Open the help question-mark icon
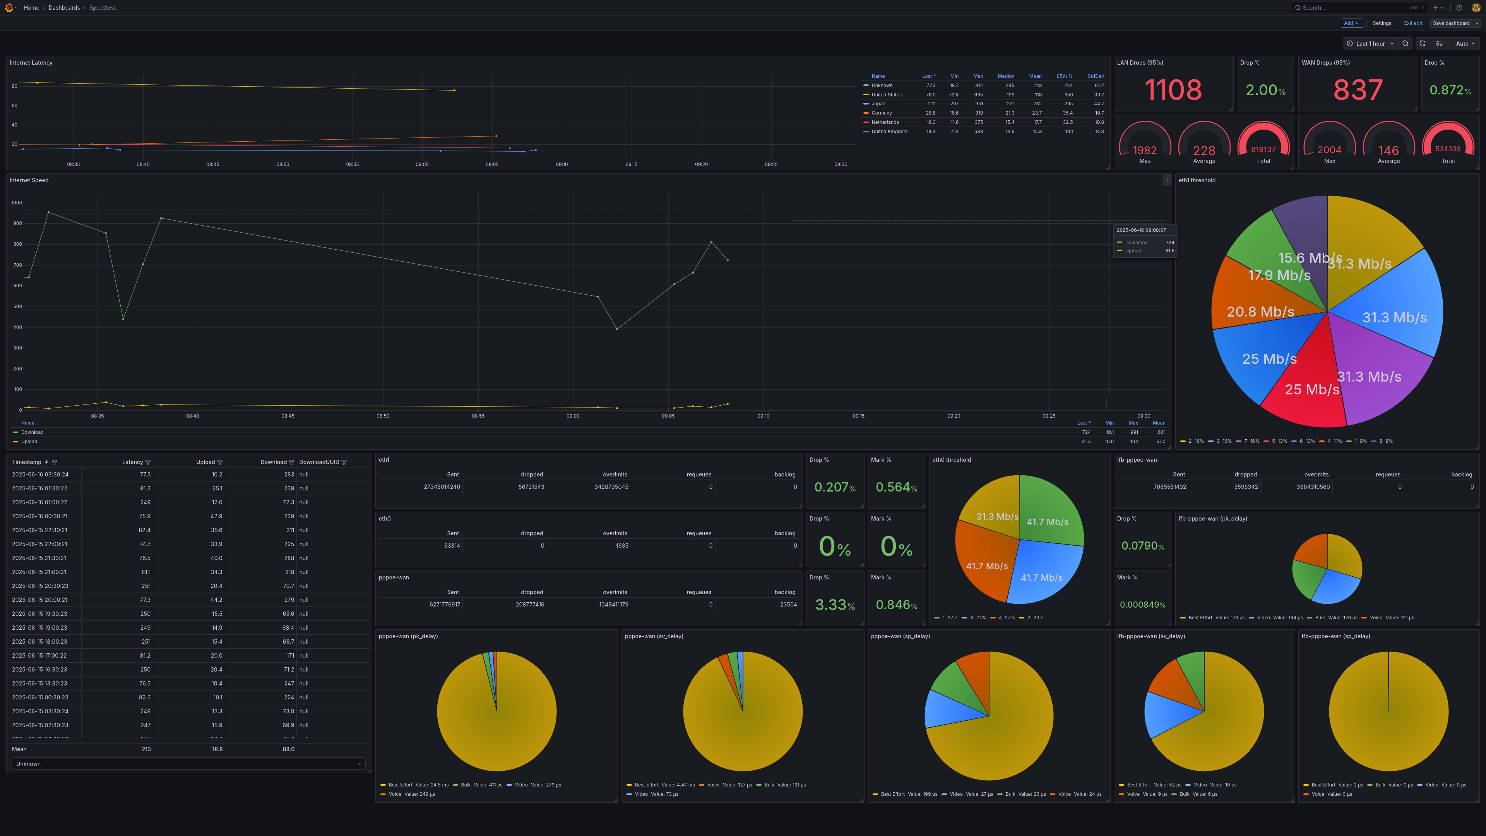1486x836 pixels. 1459,7
